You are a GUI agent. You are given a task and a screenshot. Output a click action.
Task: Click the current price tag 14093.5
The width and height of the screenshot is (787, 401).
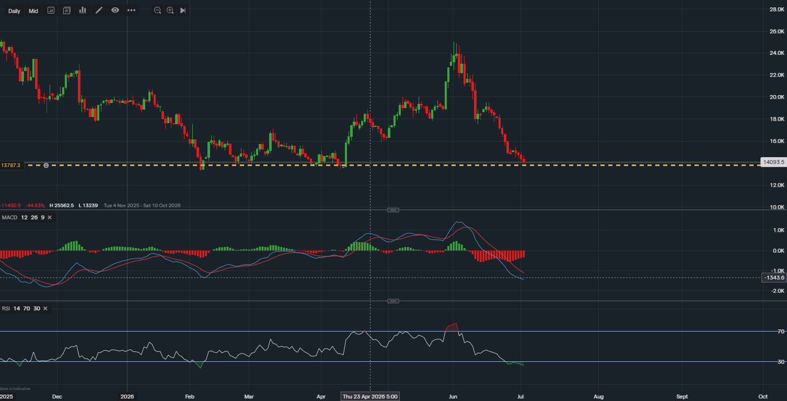[x=774, y=162]
